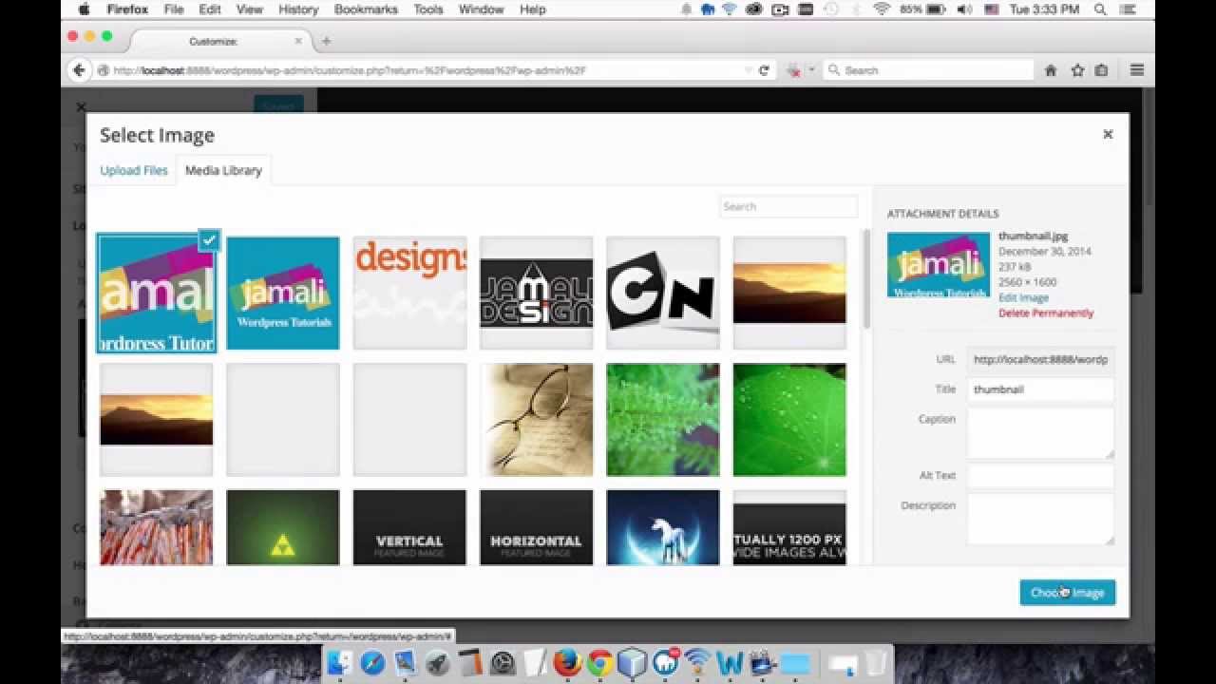This screenshot has width=1216, height=684.
Task: Open the History menu
Action: [298, 9]
